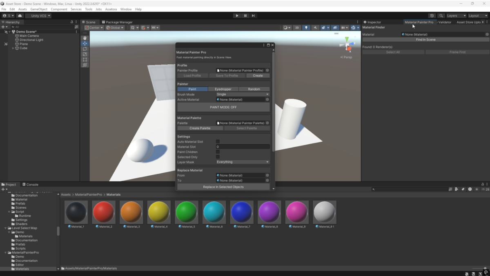The image size is (490, 276).
Task: Click the Step frame button
Action: pyautogui.click(x=253, y=15)
